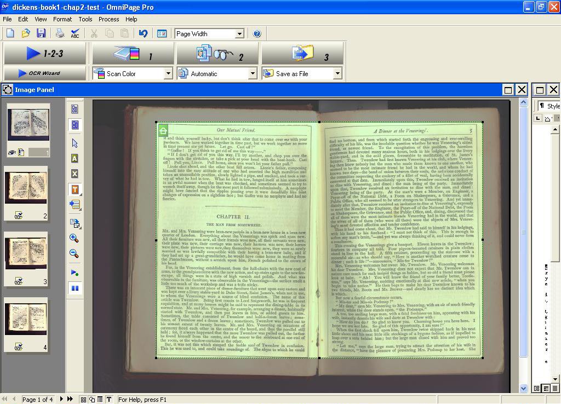The image size is (561, 404).
Task: Click the text editor scrollbar down arrow
Action: (555, 379)
